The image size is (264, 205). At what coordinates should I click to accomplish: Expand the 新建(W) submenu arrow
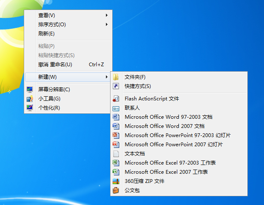107,77
